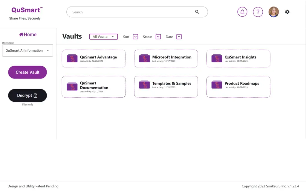Image resolution: width=306 pixels, height=191 pixels.
Task: Open the notifications bell icon
Action: [x=242, y=12]
